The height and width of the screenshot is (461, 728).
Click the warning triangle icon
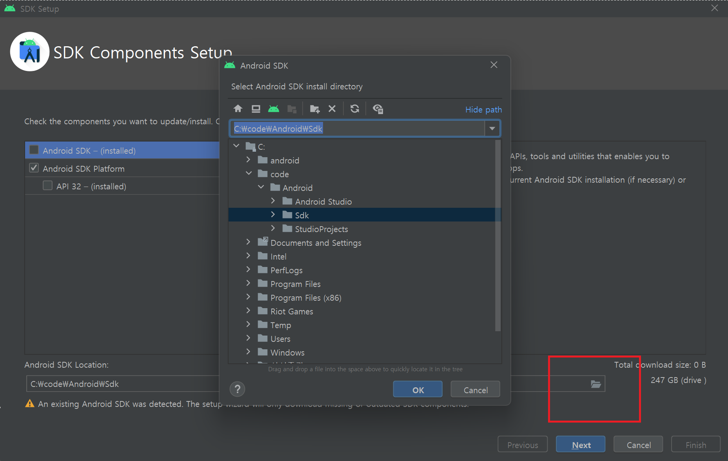[x=30, y=403]
